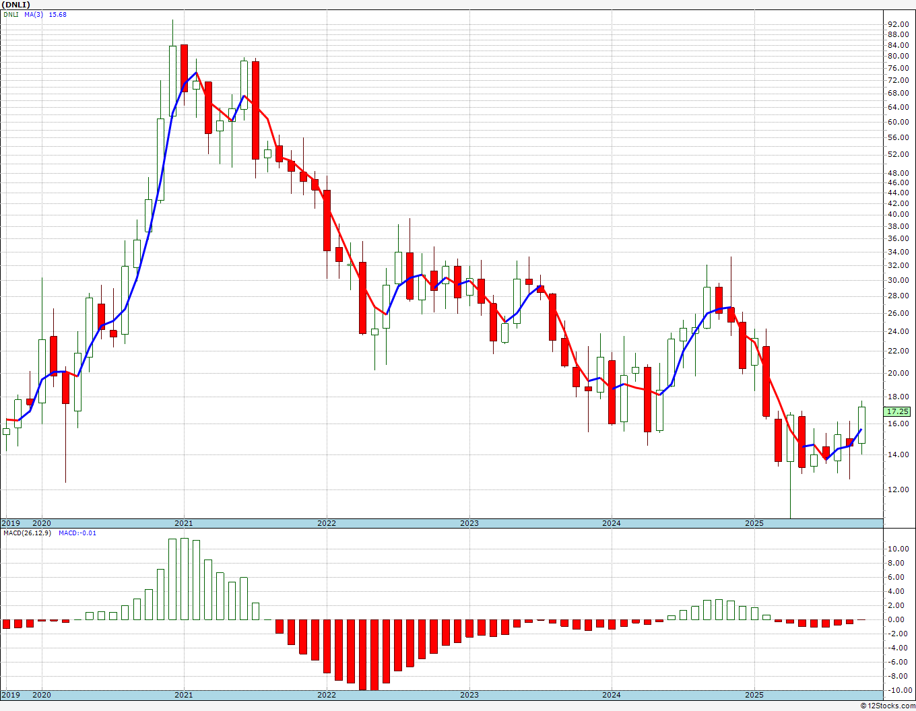Viewport: 916px width, 711px height.
Task: Click the -10.00 label on the MACD axis
Action: [898, 691]
